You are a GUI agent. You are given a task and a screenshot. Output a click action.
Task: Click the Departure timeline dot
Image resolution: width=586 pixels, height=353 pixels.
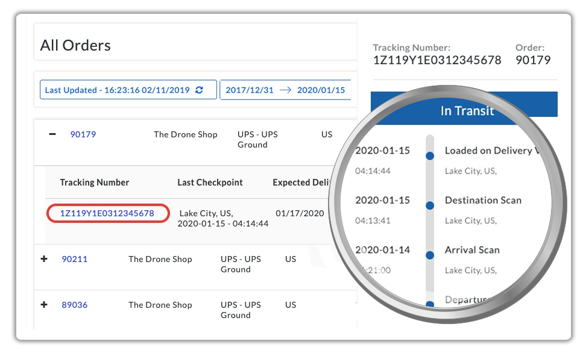pos(430,304)
